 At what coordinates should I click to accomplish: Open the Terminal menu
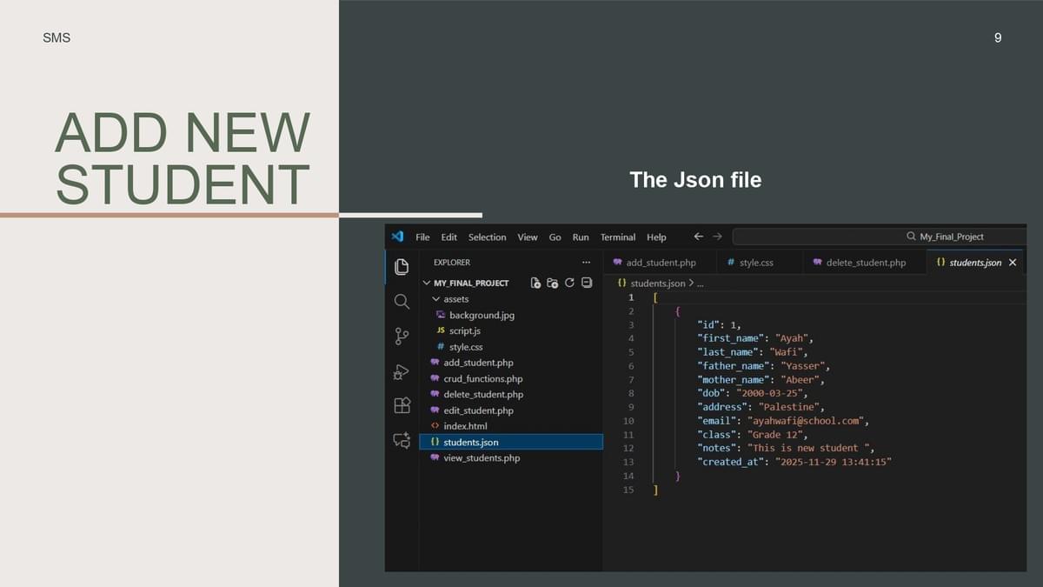click(x=617, y=237)
